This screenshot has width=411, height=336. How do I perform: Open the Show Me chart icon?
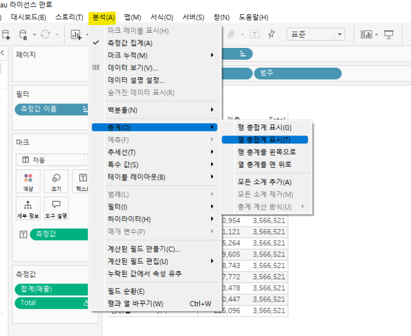tap(366, 34)
